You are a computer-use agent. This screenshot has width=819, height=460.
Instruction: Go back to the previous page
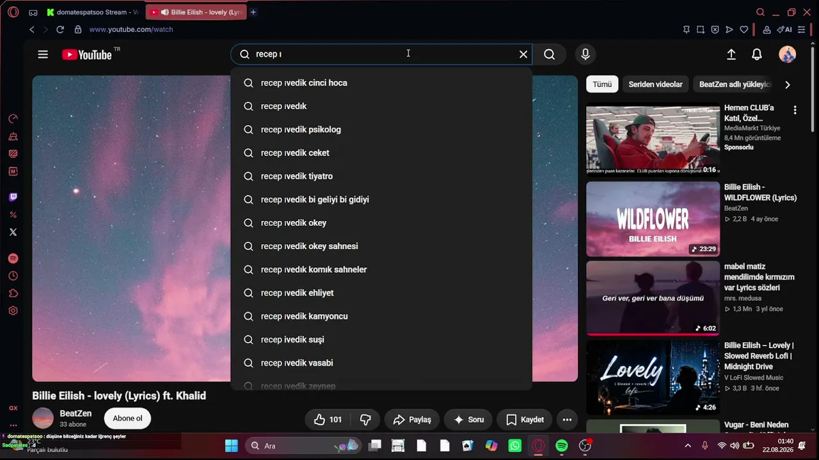click(x=32, y=29)
